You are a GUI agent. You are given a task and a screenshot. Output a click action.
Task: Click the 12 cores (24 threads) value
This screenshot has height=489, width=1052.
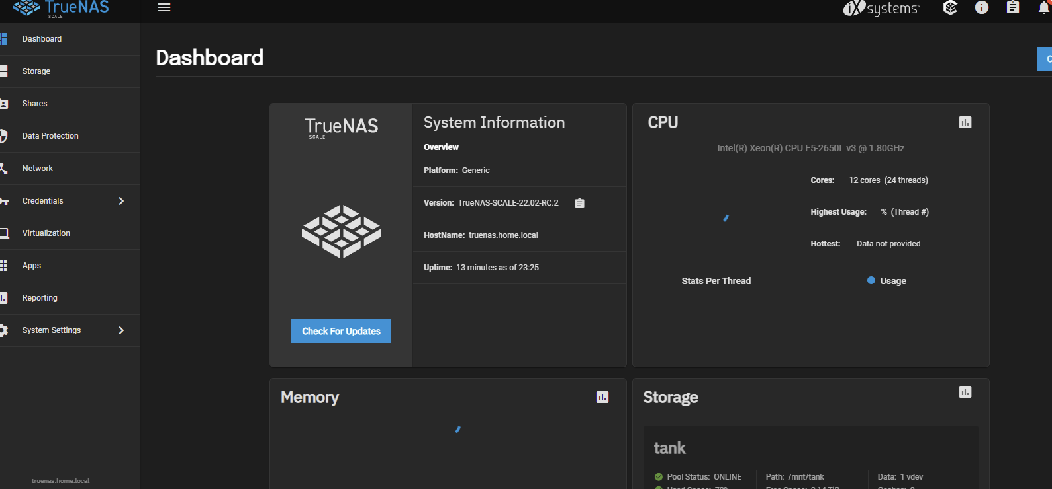(888, 180)
